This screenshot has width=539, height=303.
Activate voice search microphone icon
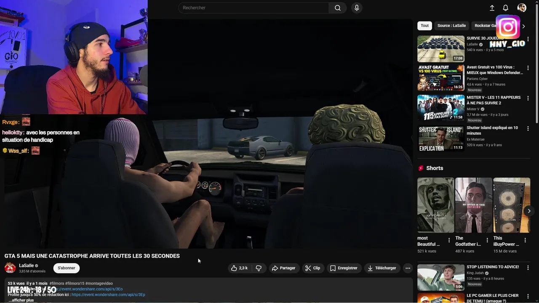coord(357,8)
